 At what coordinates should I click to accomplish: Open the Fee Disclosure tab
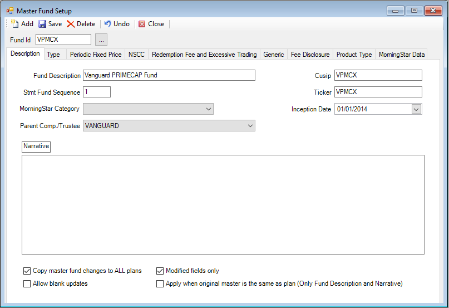(310, 55)
